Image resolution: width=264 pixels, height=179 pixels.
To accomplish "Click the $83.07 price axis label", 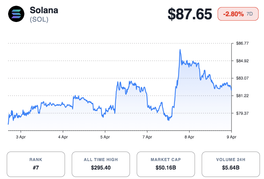I will coord(242,78).
